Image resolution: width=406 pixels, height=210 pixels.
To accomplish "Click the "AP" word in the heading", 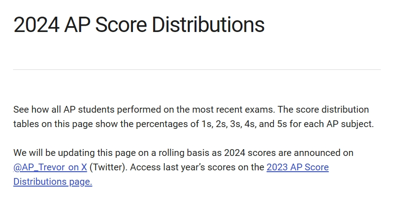I will tap(77, 25).
